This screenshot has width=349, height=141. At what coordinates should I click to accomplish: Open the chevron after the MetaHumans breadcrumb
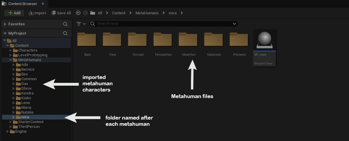[164, 13]
